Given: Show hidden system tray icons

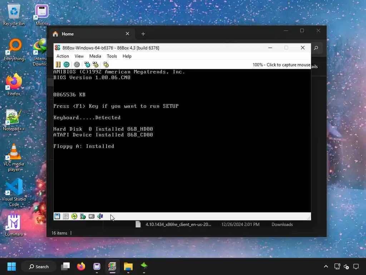Looking at the screenshot, I should tap(326, 266).
